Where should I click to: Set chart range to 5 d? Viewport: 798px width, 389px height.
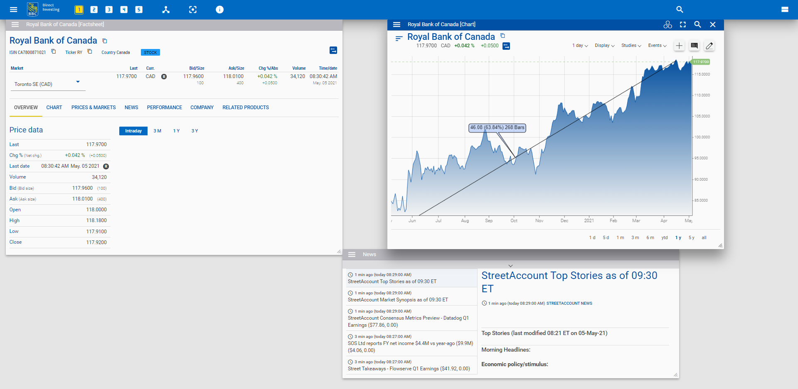606,238
